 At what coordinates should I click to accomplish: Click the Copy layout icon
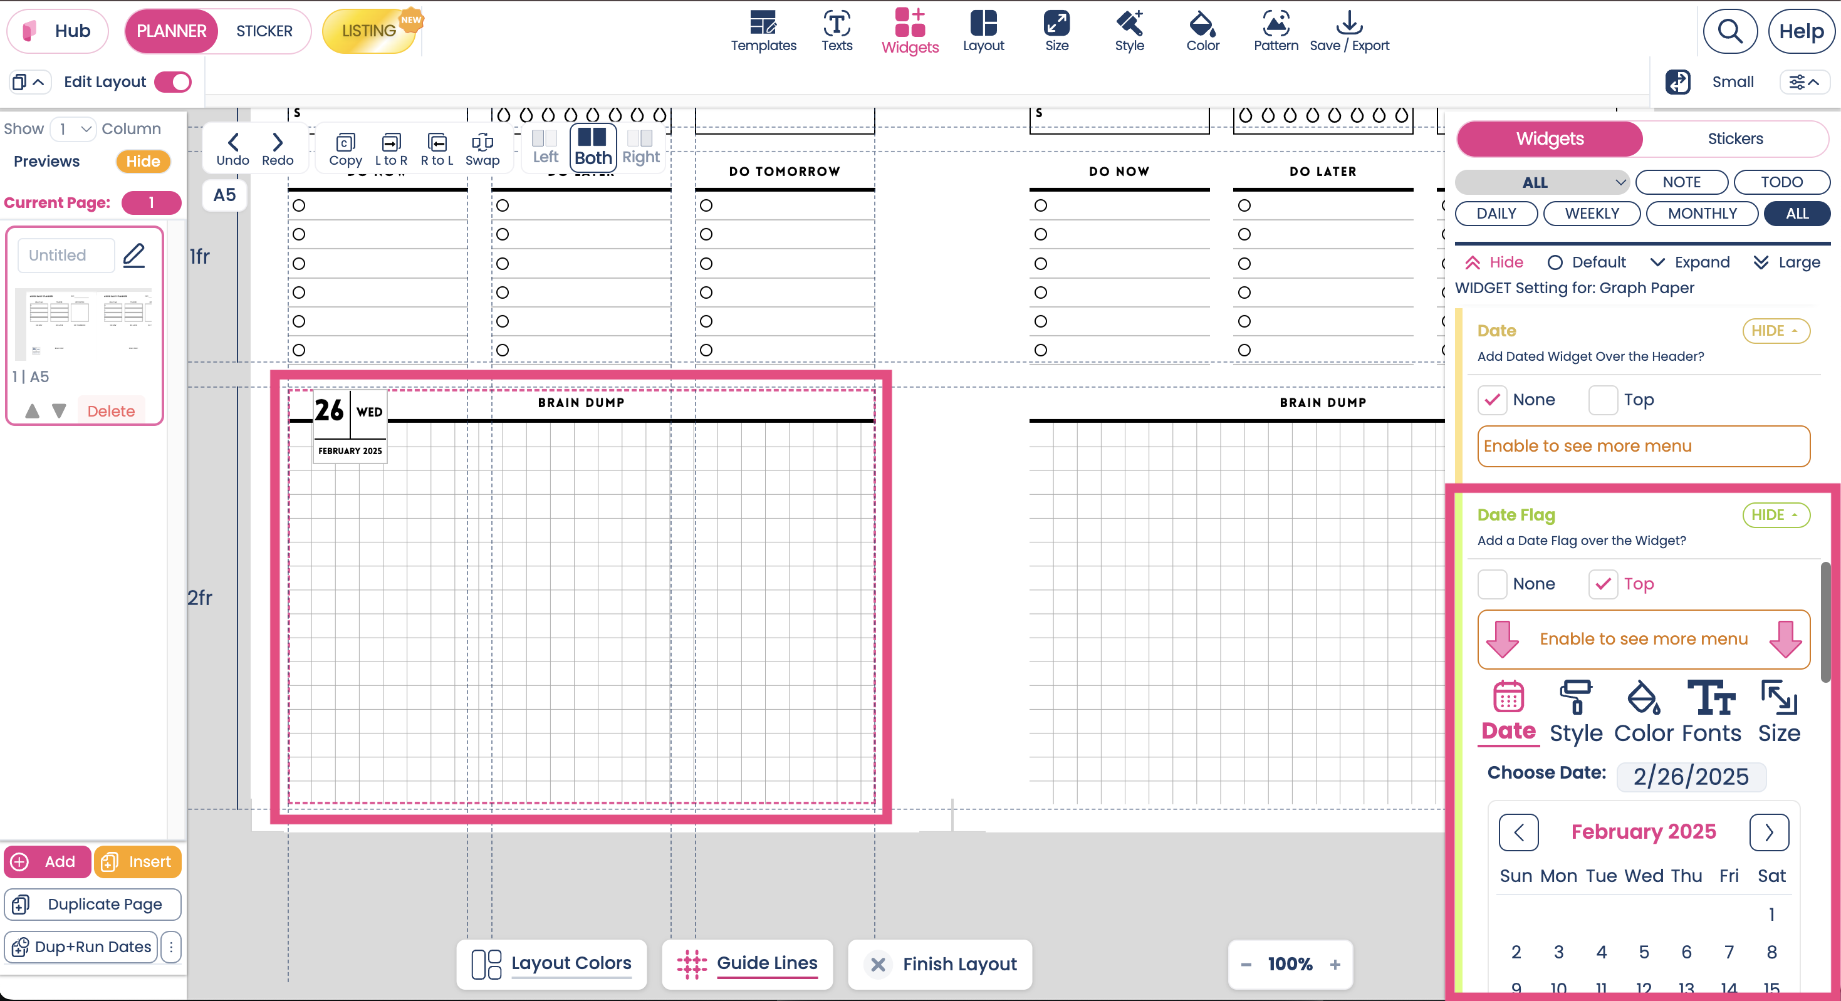click(x=345, y=143)
